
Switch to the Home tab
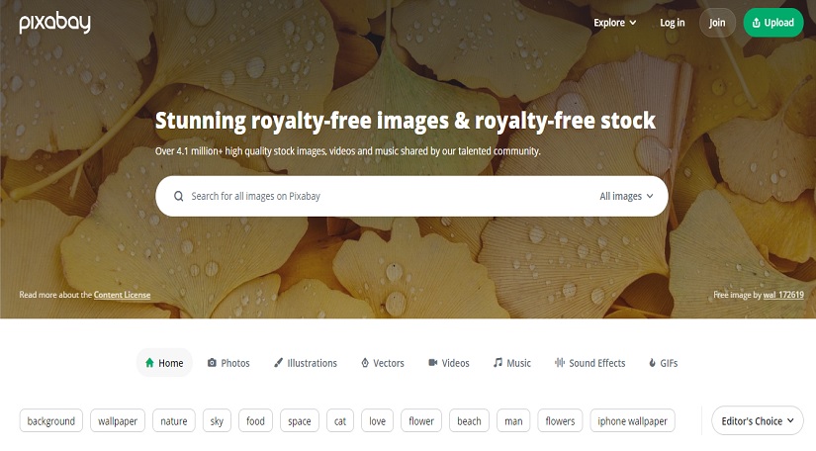coord(164,363)
